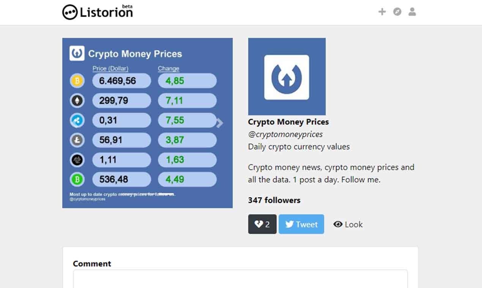Select the green Bitcoin Cash coin icon

[77, 179]
